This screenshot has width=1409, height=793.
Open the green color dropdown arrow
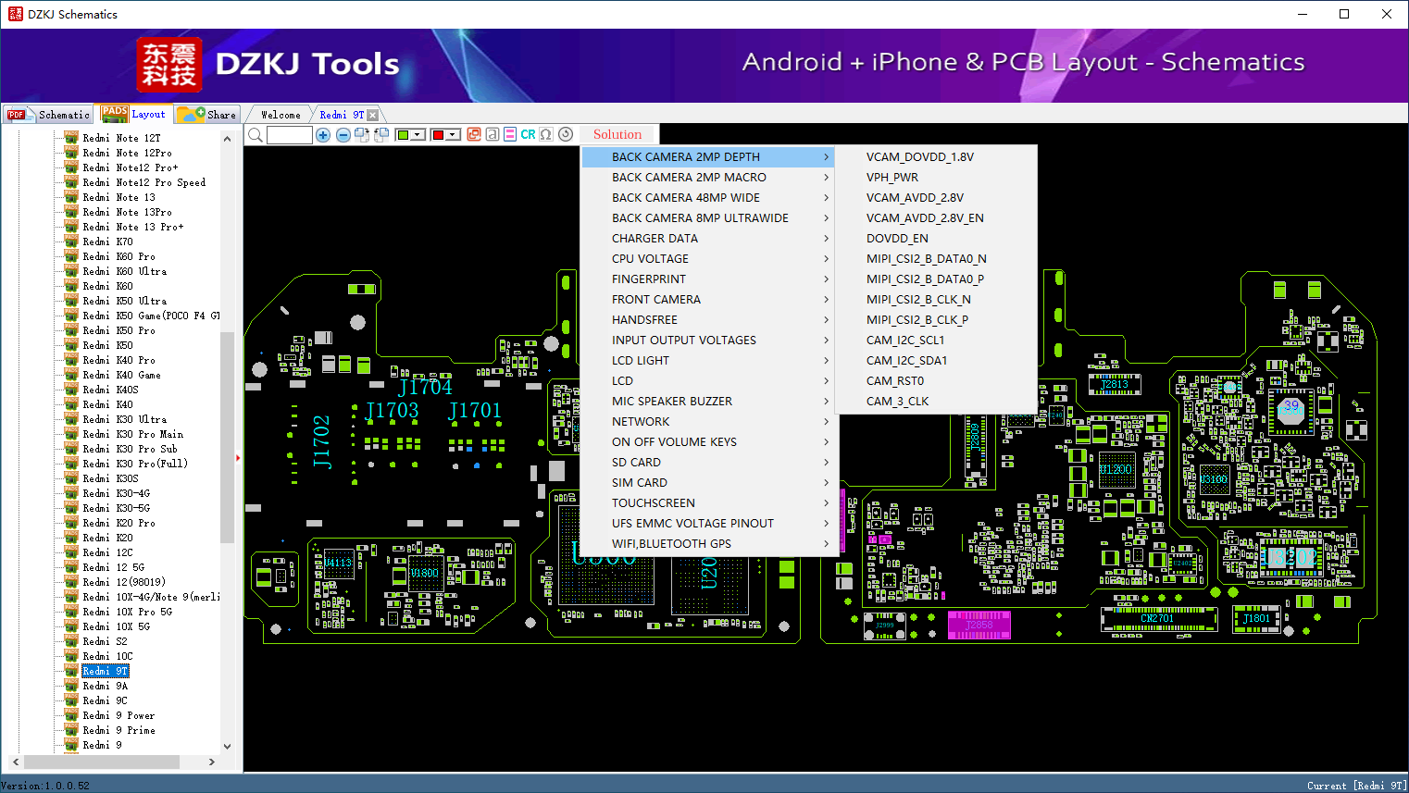point(418,135)
